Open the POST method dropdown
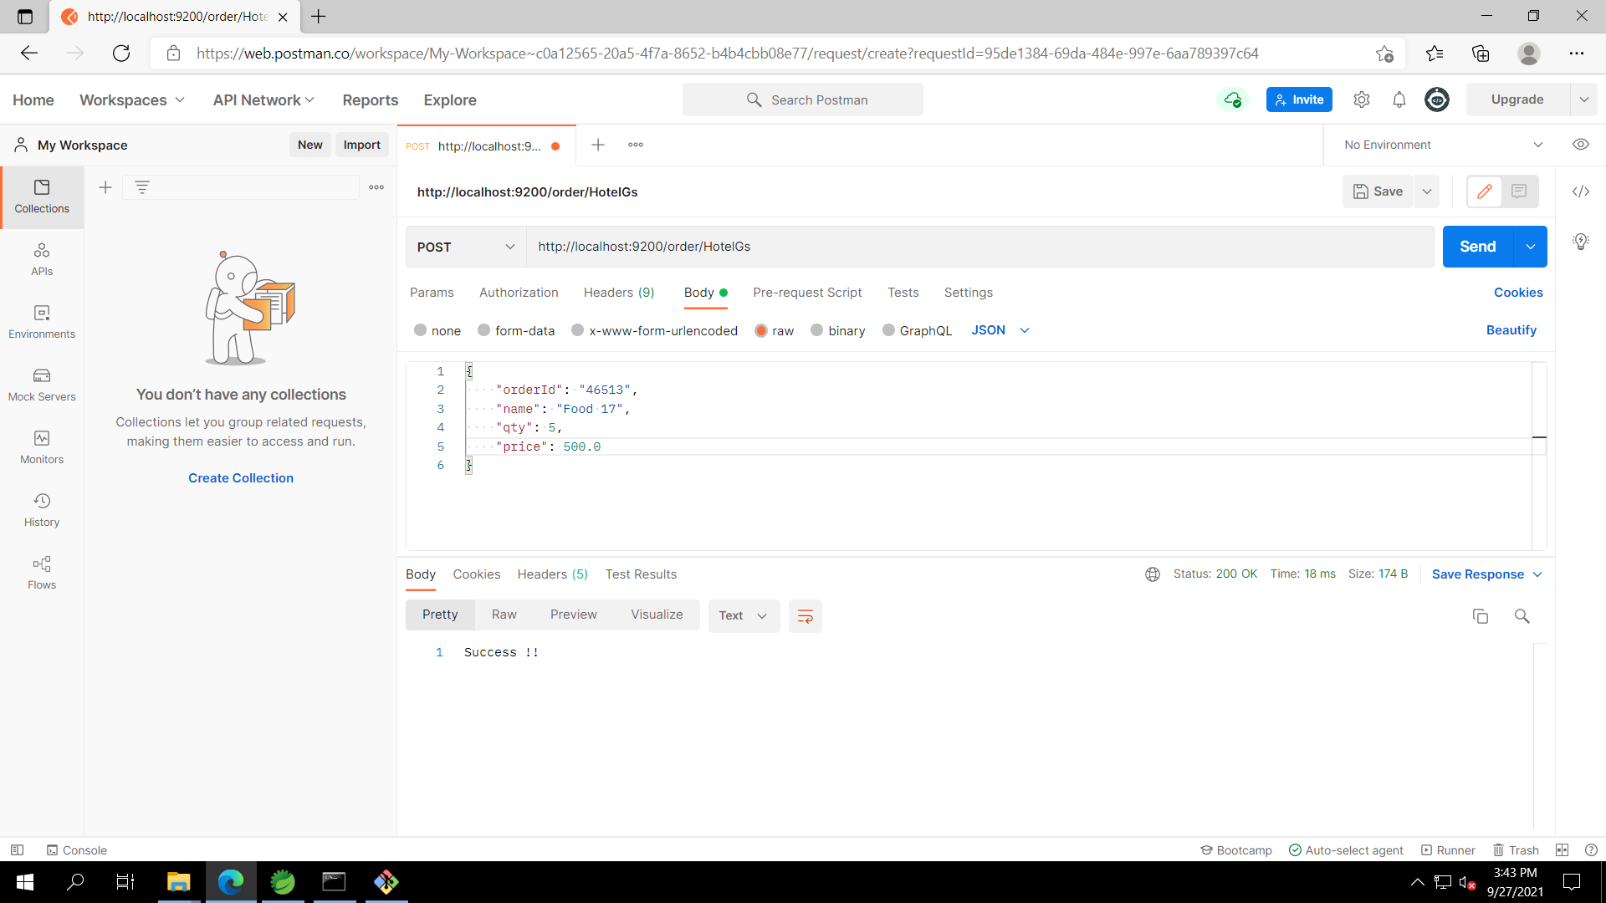This screenshot has width=1606, height=903. [x=465, y=247]
